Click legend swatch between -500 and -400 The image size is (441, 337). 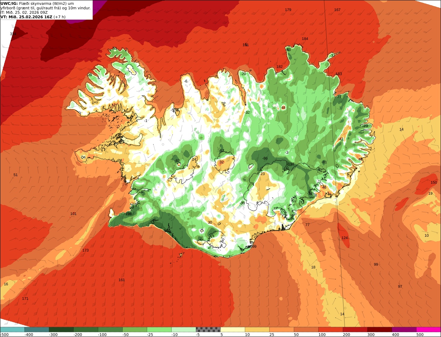[x=12, y=329]
